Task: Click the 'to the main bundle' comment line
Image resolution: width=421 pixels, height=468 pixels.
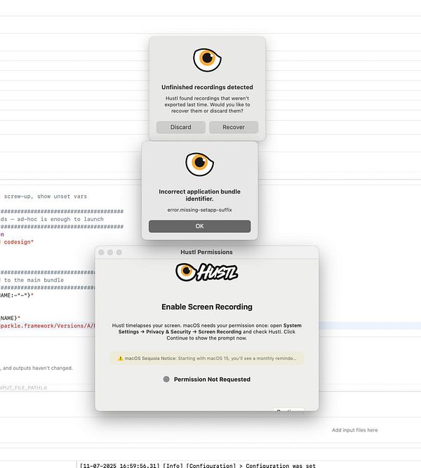Action: pyautogui.click(x=32, y=280)
